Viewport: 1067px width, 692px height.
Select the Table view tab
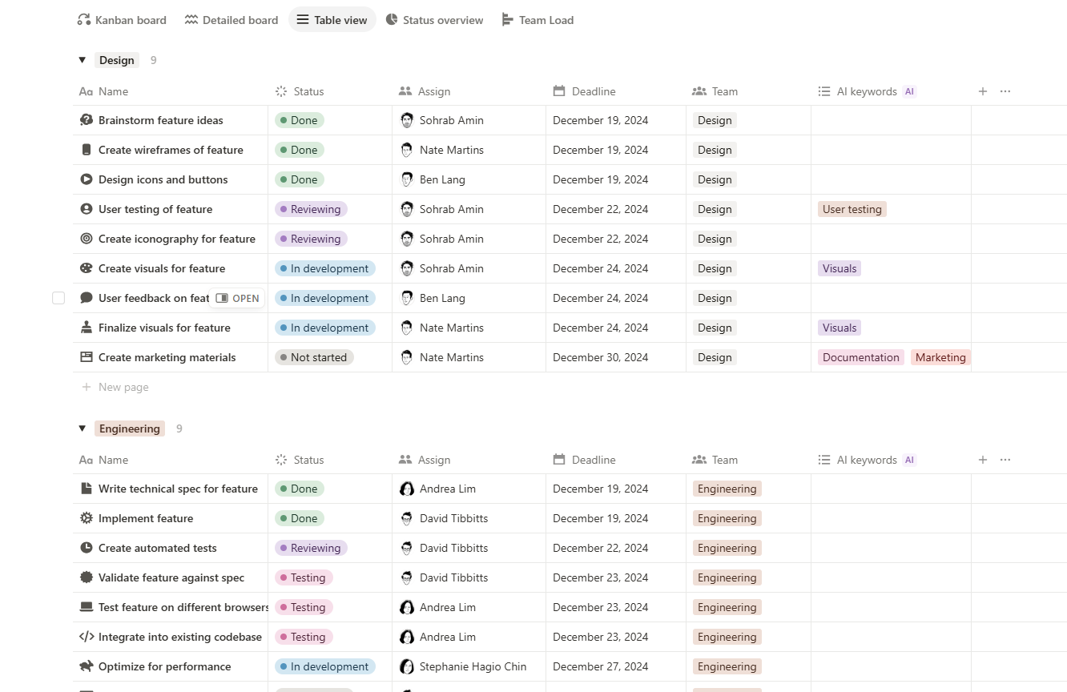tap(332, 20)
